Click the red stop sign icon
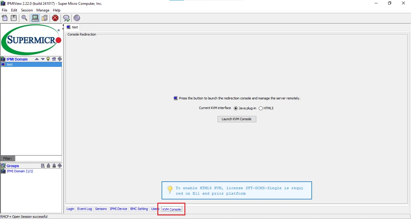Screen dimensions: 411x219 coord(55,18)
